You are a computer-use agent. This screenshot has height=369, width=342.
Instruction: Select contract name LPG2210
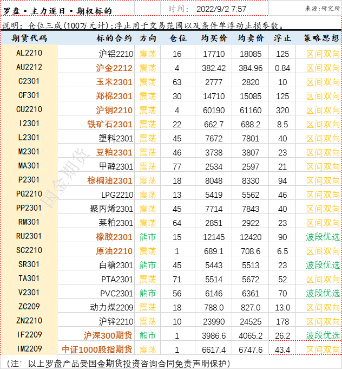click(117, 195)
